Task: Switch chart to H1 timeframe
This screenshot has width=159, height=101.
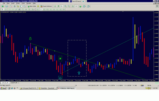Action: 51,9
